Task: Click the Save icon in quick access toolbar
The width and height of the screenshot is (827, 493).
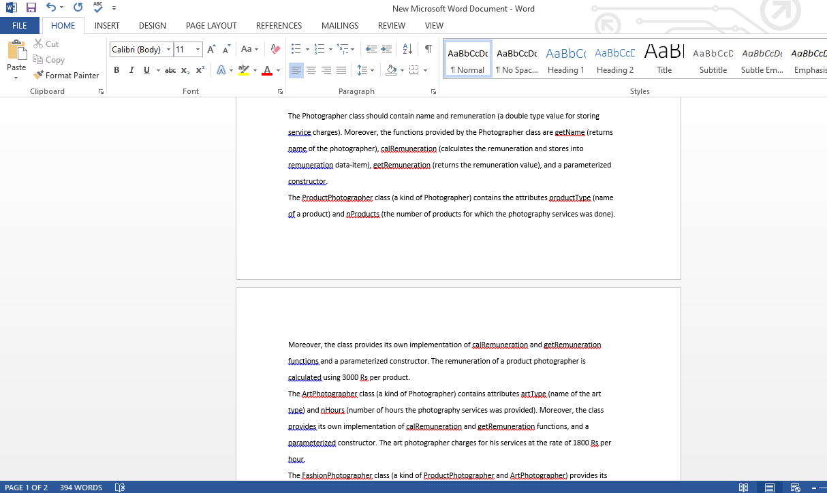Action: tap(31, 8)
